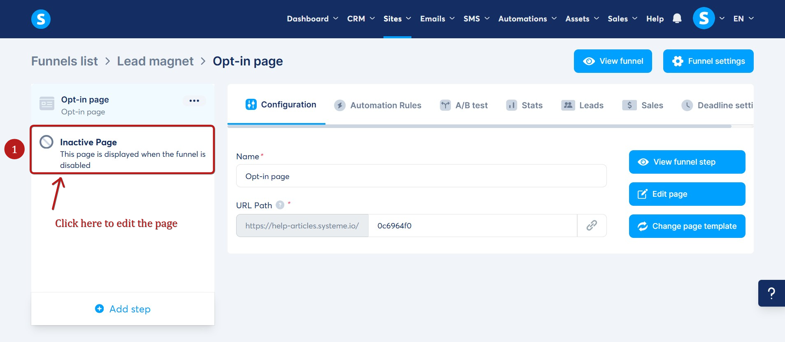
Task: Click the View funnel button
Action: point(613,61)
